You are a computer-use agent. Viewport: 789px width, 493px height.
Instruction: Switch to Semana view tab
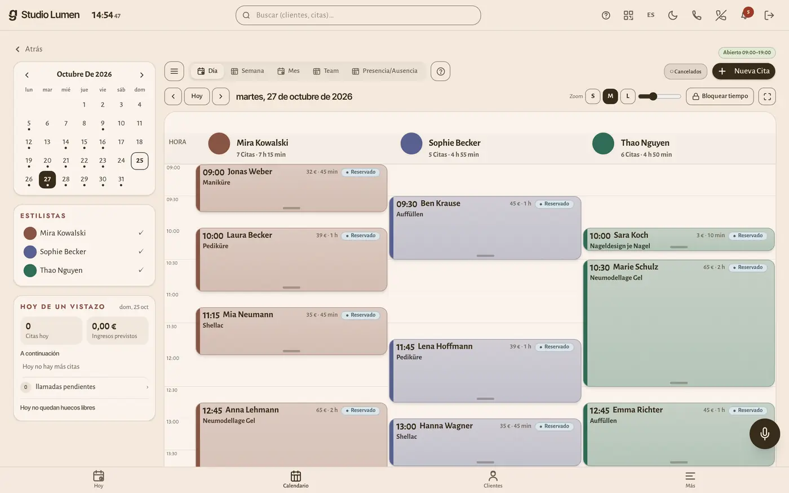pos(247,71)
